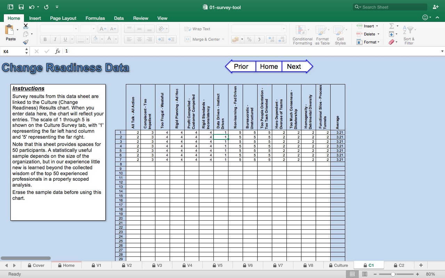
Task: Click the Next navigation arrow on the sheet
Action: pyautogui.click(x=294, y=66)
